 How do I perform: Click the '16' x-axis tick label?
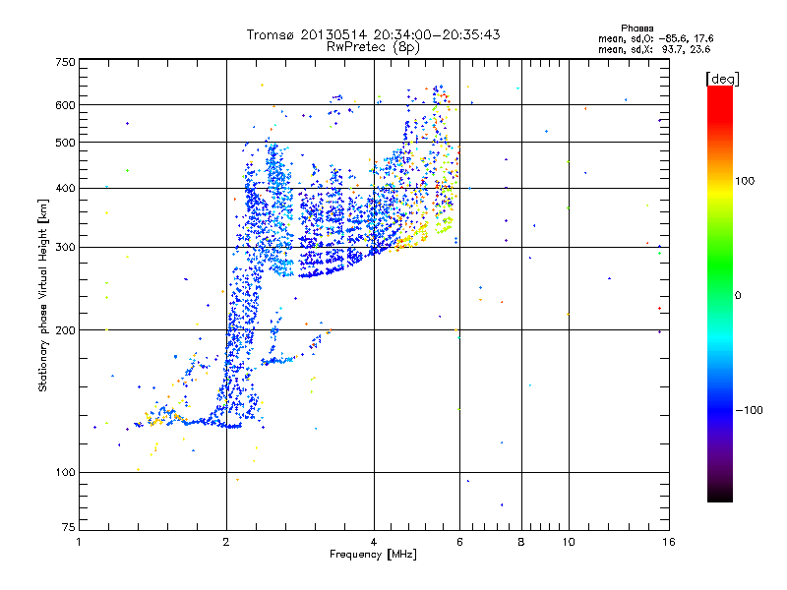(x=669, y=542)
